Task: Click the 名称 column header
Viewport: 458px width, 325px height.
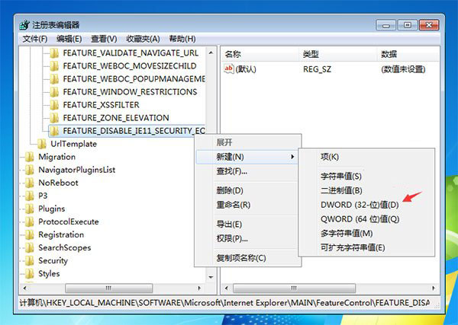Action: click(260, 54)
